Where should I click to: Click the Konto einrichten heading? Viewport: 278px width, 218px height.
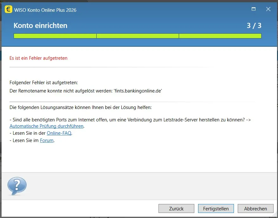click(x=40, y=26)
